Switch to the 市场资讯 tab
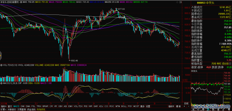 pyautogui.click(x=41, y=109)
